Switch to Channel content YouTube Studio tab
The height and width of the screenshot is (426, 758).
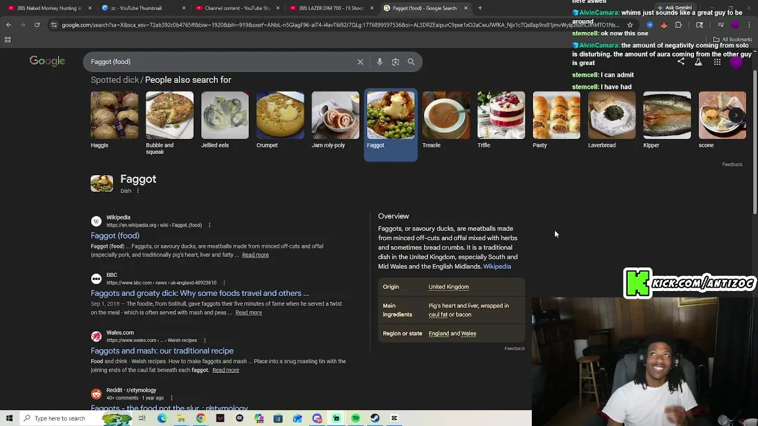click(236, 8)
